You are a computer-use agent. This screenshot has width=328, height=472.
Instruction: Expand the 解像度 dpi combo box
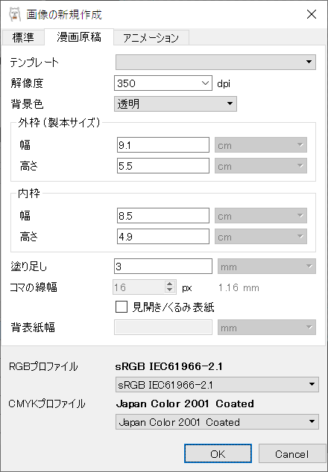click(163, 83)
